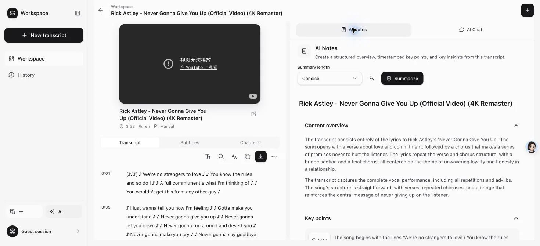Open the Summary length Concise dropdown
Image resolution: width=540 pixels, height=246 pixels.
(x=330, y=79)
